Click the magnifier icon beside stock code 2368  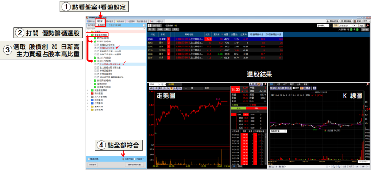point(162,84)
